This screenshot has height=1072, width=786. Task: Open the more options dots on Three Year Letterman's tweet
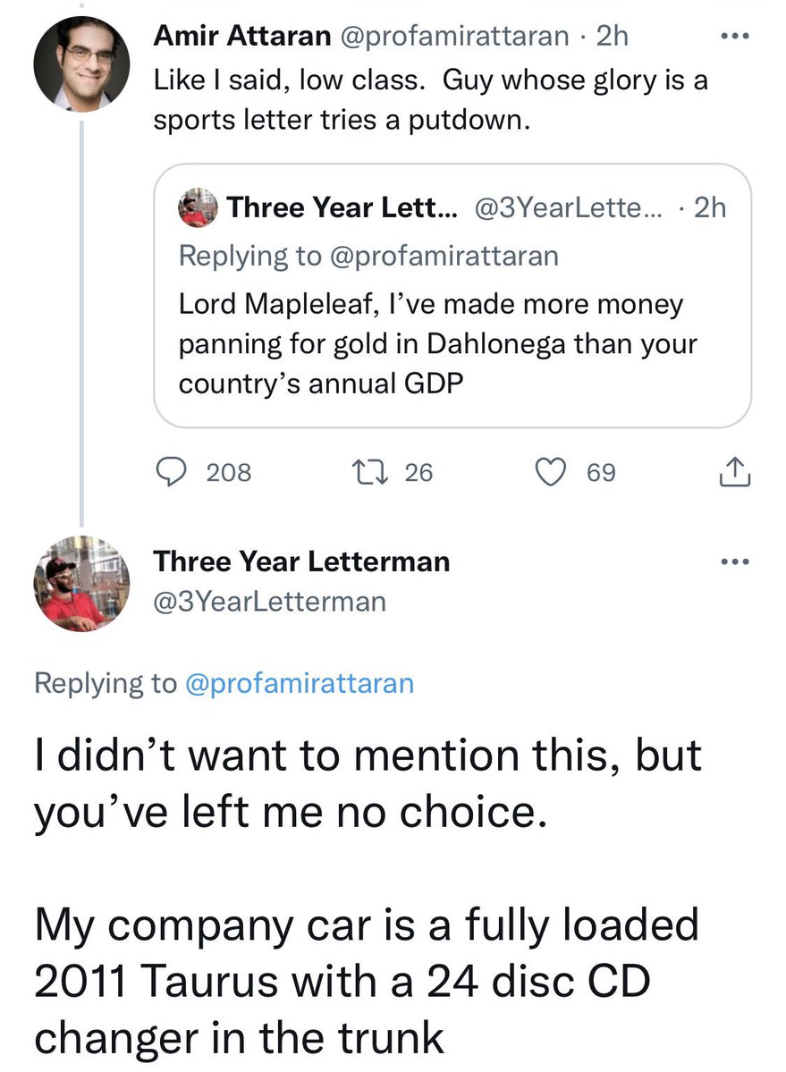[x=735, y=562]
